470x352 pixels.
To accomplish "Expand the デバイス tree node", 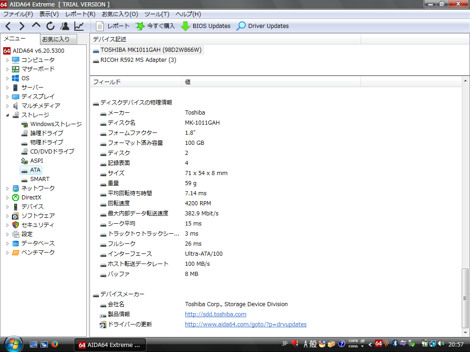I will (7, 207).
